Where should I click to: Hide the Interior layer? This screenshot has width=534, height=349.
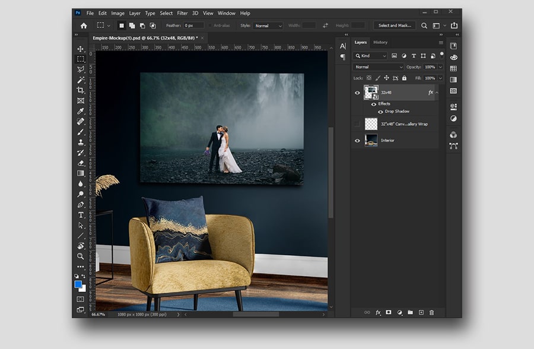357,140
